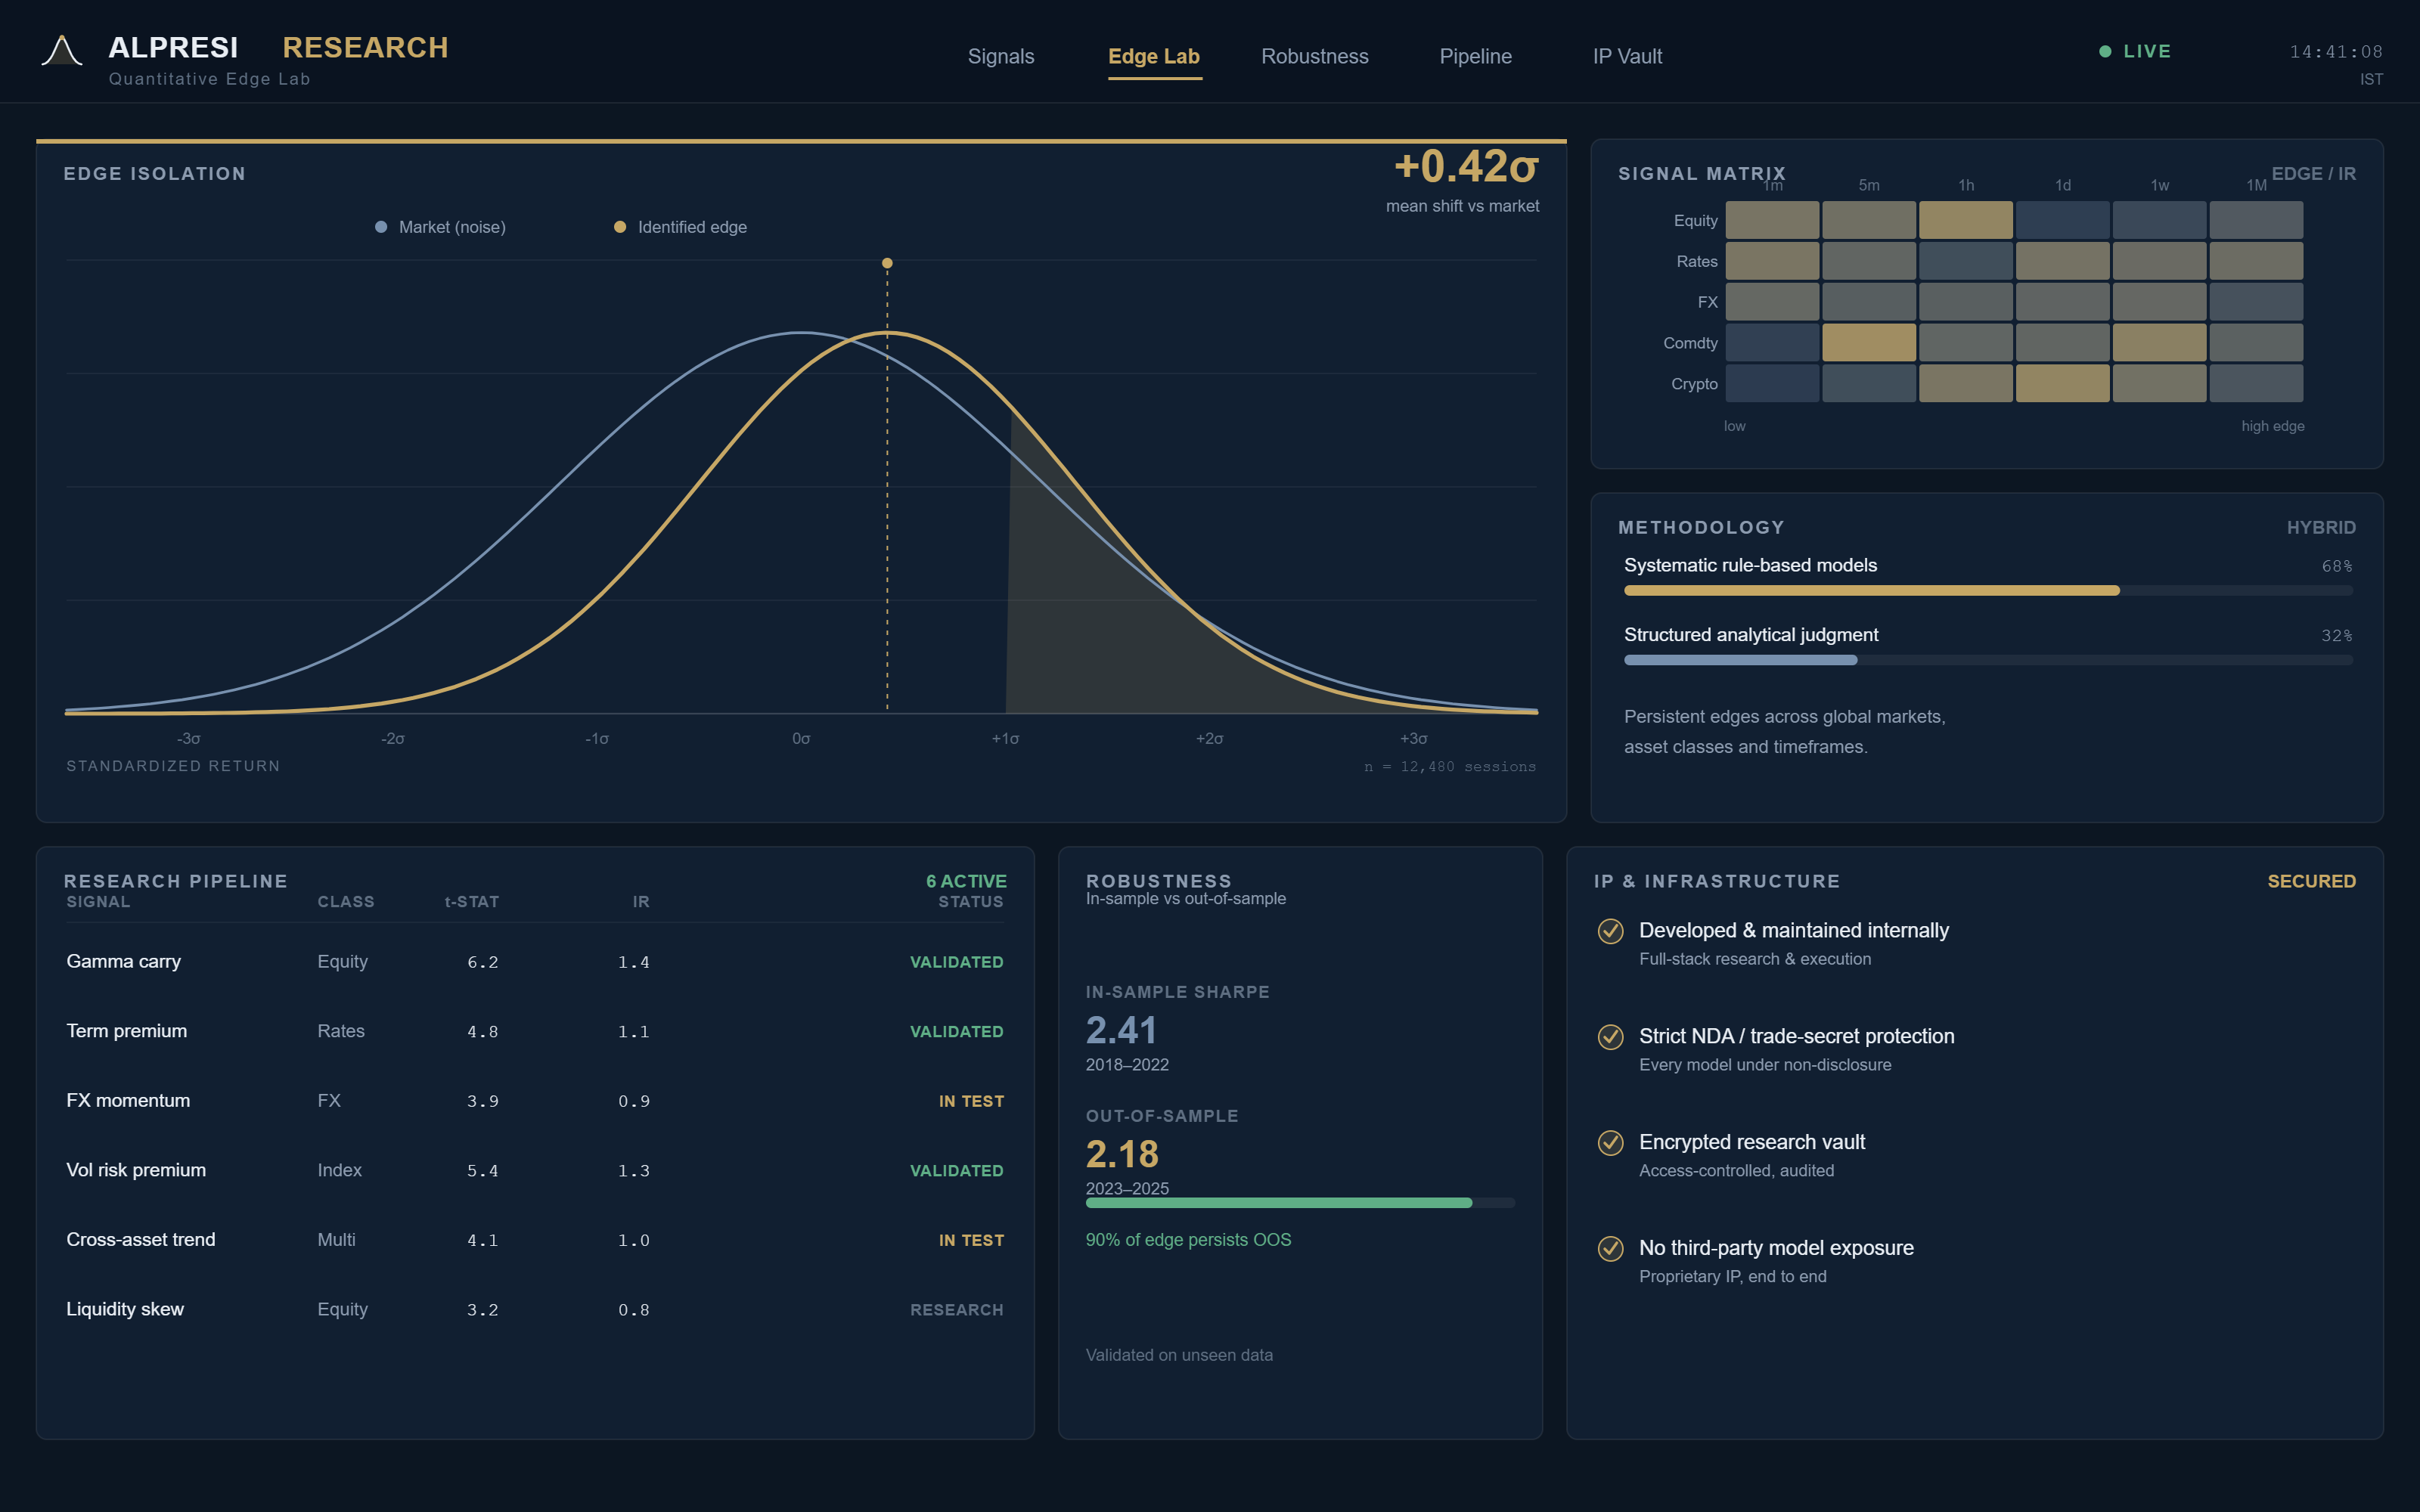Click the IR value 1.3 for Vol risk premium
Viewport: 2420px width, 1512px height.
[x=633, y=1171]
